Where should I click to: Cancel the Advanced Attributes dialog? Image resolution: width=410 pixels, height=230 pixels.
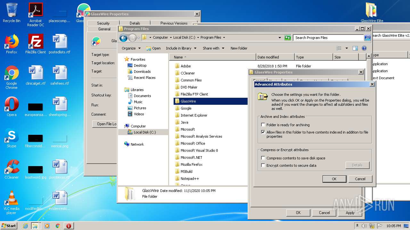click(x=360, y=179)
